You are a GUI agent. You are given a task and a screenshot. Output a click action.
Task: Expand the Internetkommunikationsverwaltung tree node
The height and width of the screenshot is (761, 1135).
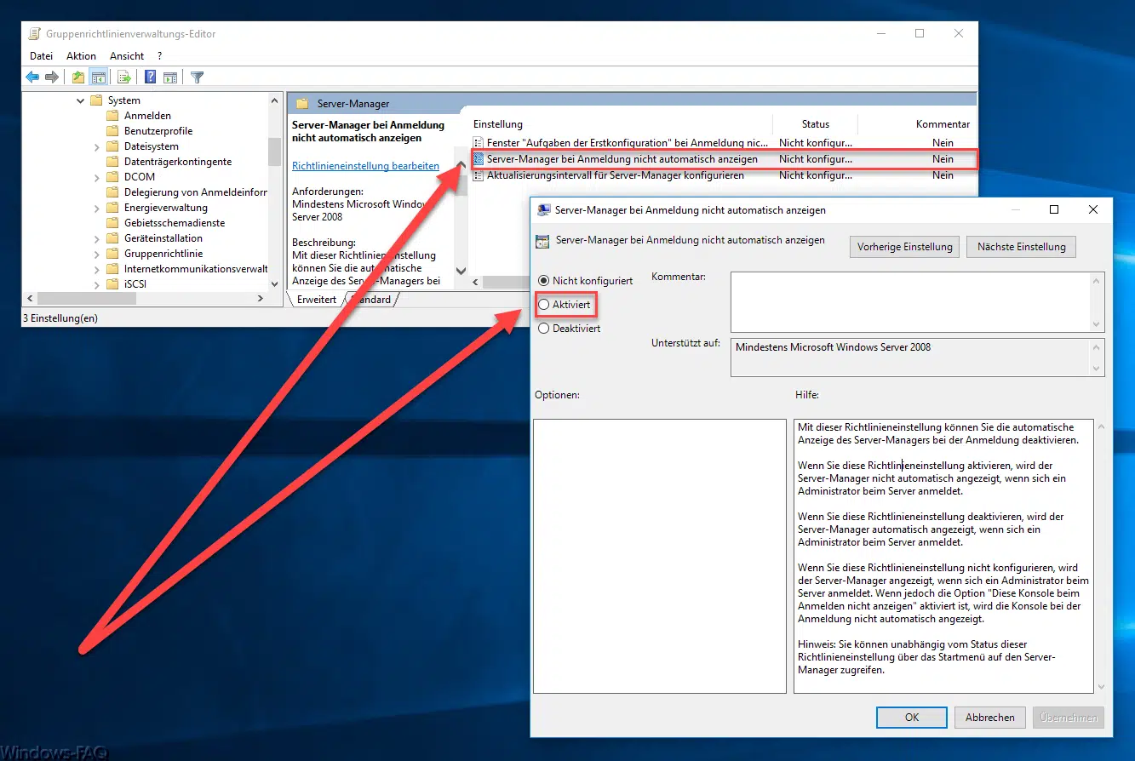(97, 269)
